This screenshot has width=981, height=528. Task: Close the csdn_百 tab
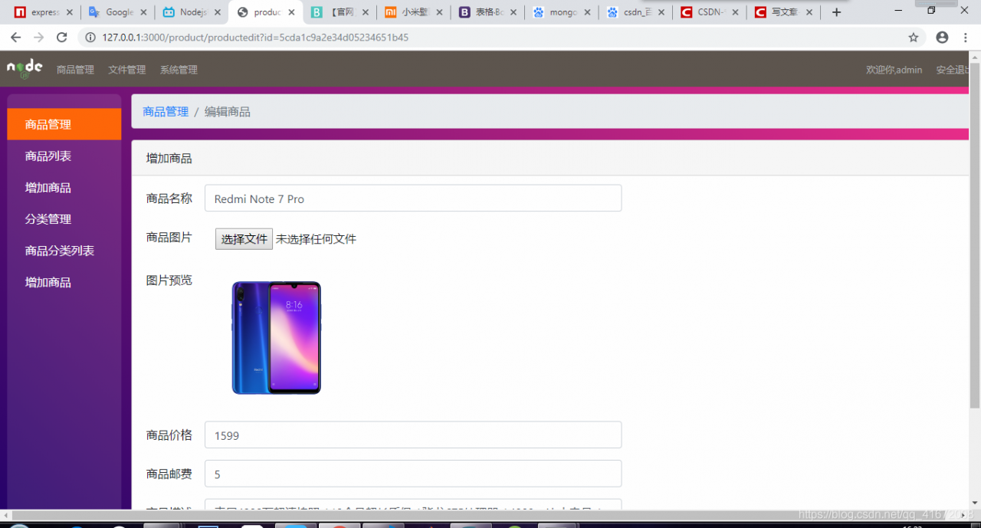click(x=661, y=12)
